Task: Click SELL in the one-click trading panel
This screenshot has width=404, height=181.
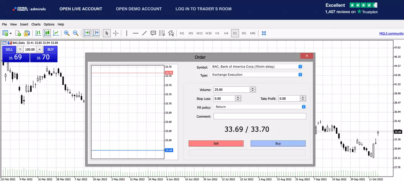Action: [9, 50]
